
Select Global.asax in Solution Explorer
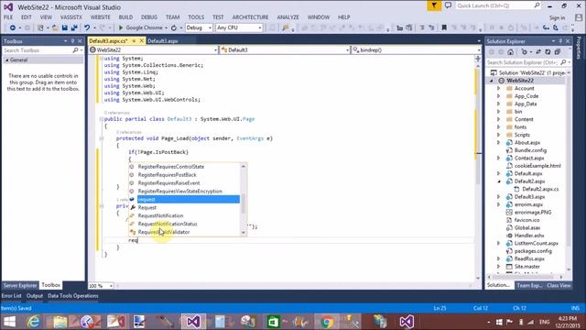point(527,228)
